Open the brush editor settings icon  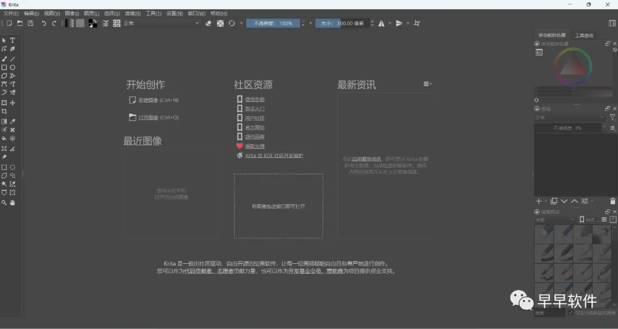105,23
